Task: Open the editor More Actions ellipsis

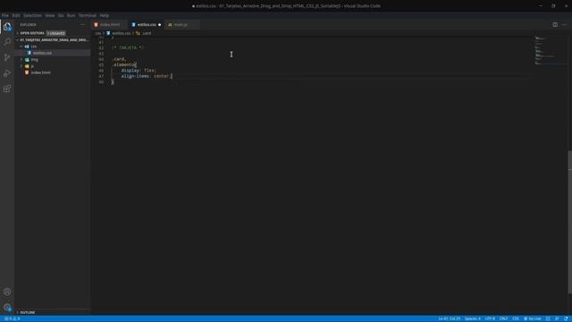Action: (x=564, y=24)
